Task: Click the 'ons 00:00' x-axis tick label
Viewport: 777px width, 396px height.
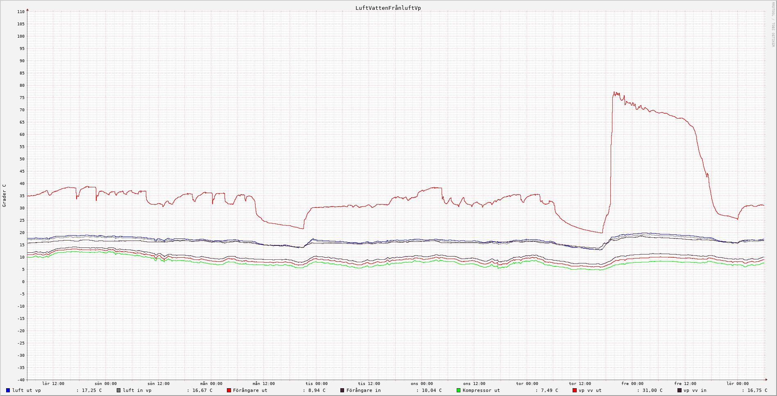Action: tap(421, 384)
